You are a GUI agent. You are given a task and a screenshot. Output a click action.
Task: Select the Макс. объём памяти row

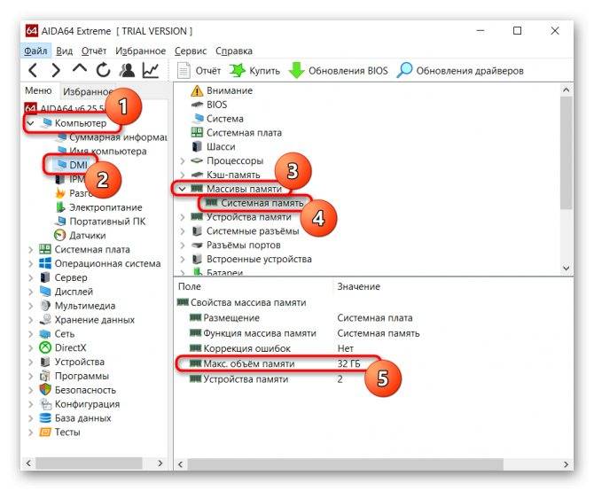[x=275, y=363]
